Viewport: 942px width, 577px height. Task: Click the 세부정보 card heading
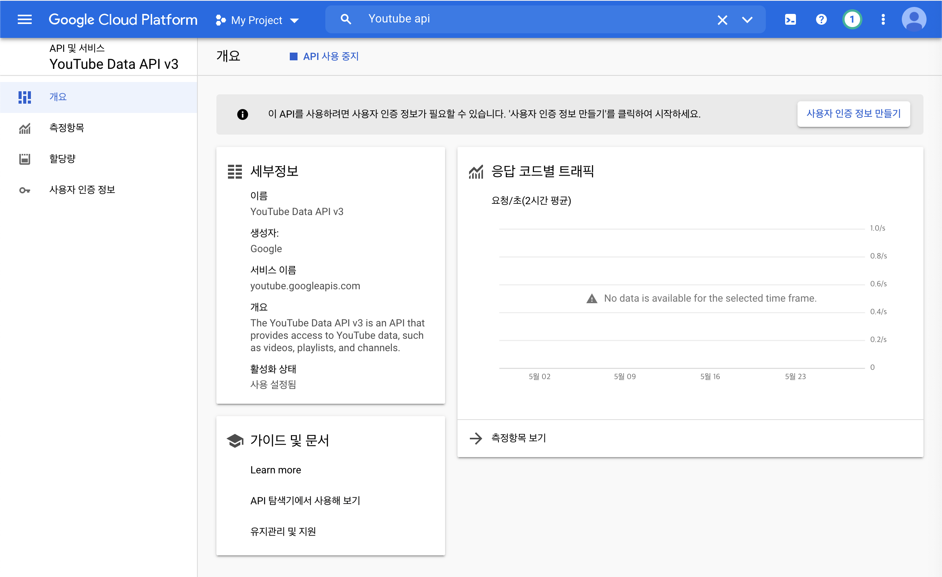[274, 171]
